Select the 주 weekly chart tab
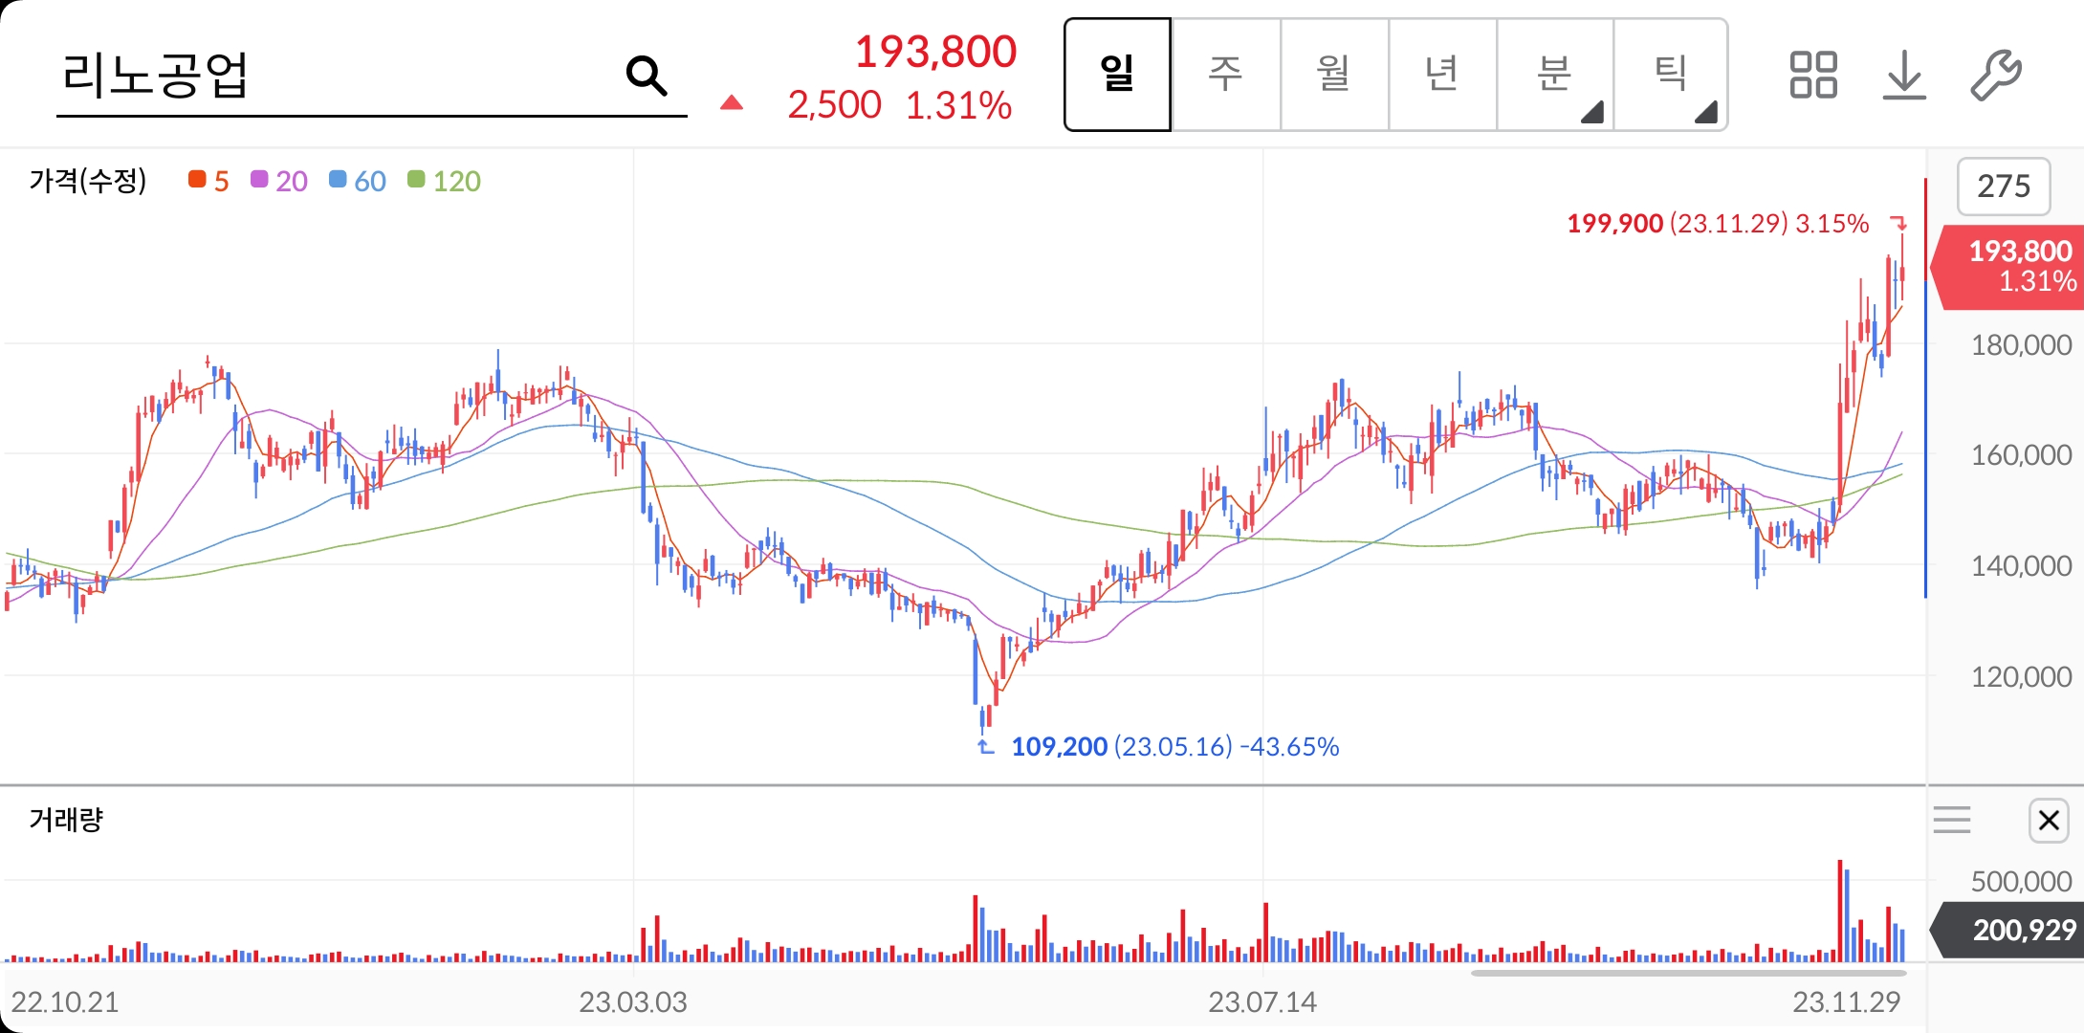 point(1225,75)
